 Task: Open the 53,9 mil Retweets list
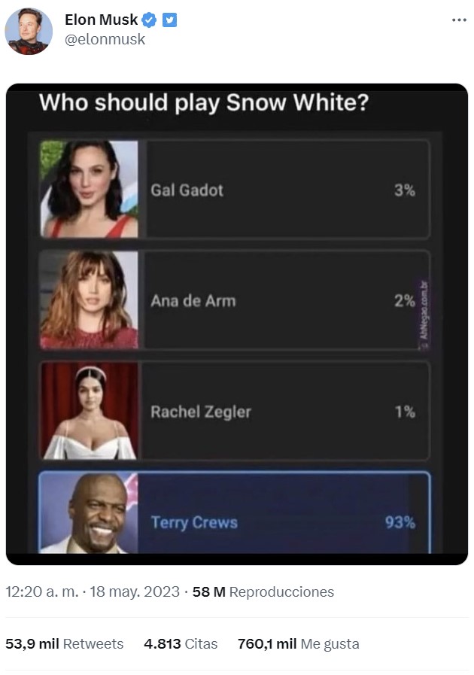(64, 643)
